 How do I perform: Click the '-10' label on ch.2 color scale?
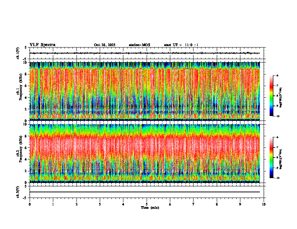tap(277, 178)
